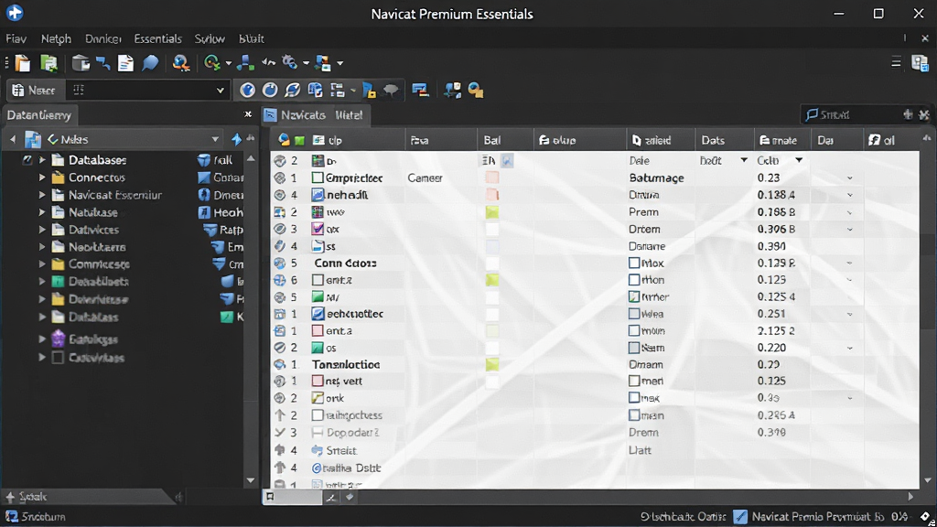The width and height of the screenshot is (937, 527).
Task: Click the gray cloud icon in second toolbar
Action: [391, 91]
